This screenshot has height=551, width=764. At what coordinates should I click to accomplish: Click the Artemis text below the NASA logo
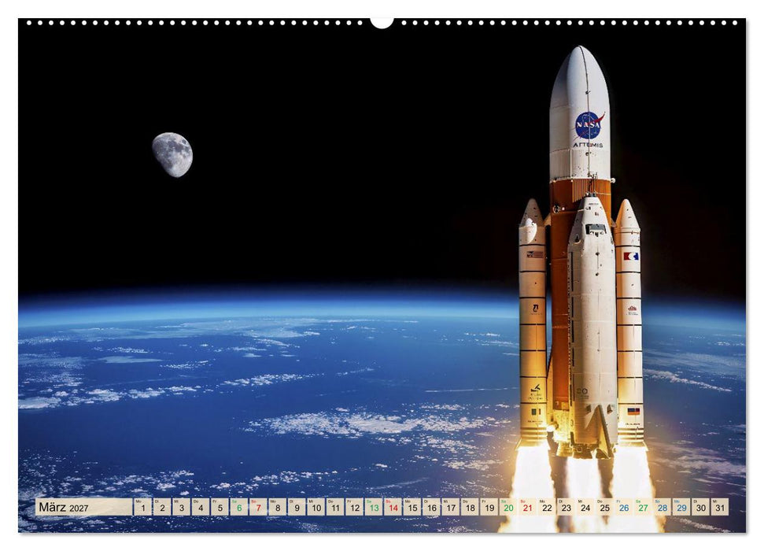point(588,146)
